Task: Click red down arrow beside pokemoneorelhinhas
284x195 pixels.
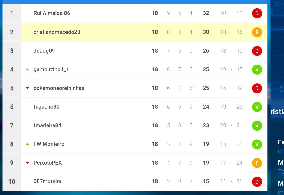Action: coord(27,88)
